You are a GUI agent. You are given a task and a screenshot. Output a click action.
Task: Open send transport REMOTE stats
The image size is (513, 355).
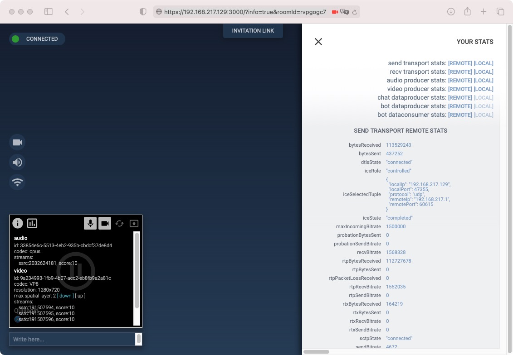tap(460, 63)
